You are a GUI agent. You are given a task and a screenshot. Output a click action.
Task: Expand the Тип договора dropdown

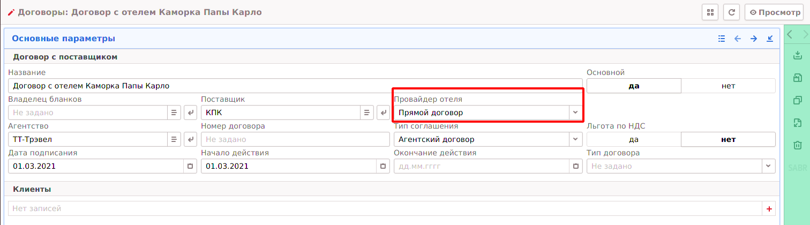[769, 166]
